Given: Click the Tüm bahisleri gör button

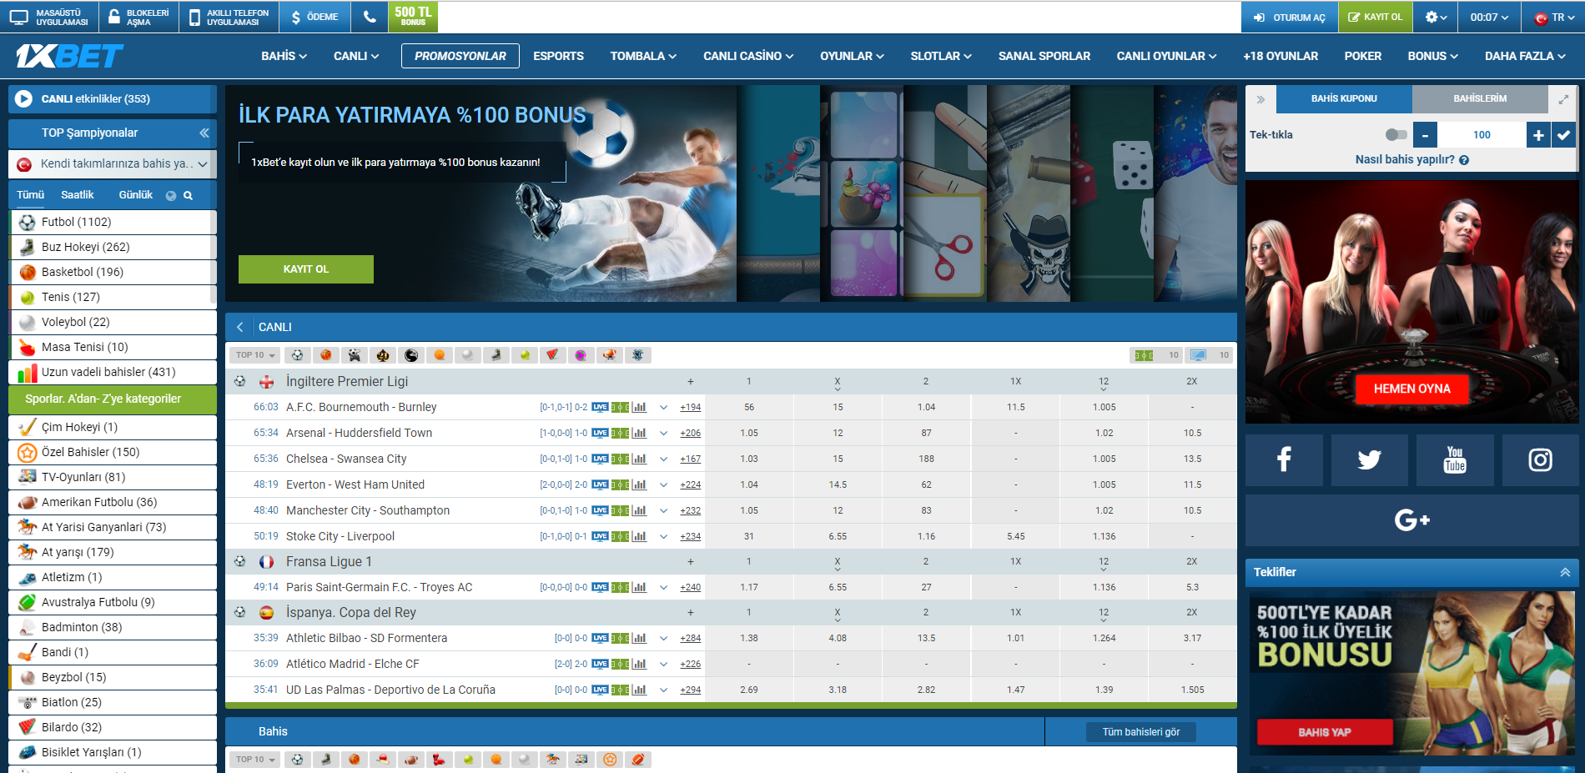Looking at the screenshot, I should coord(1140,732).
